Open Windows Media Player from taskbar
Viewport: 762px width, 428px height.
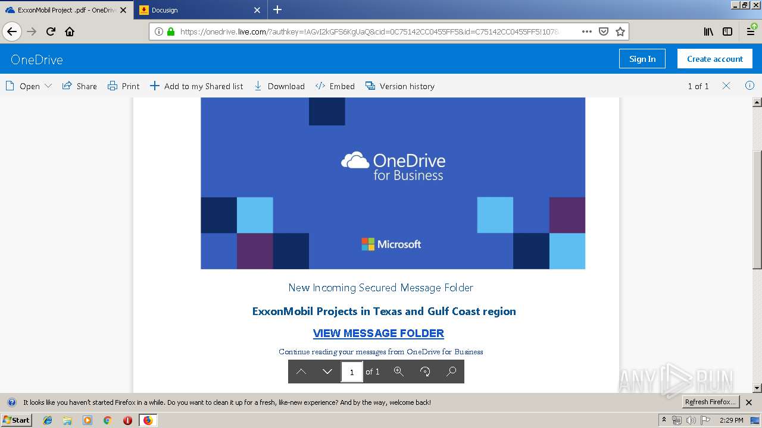(x=88, y=420)
